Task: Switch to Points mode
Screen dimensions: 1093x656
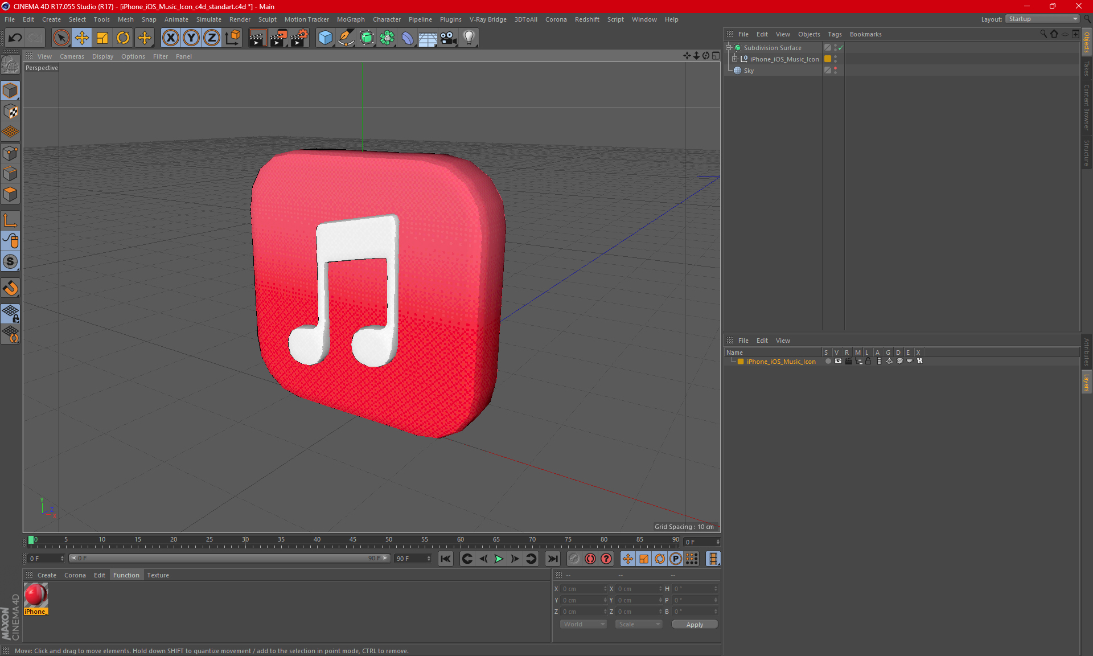Action: (10, 153)
